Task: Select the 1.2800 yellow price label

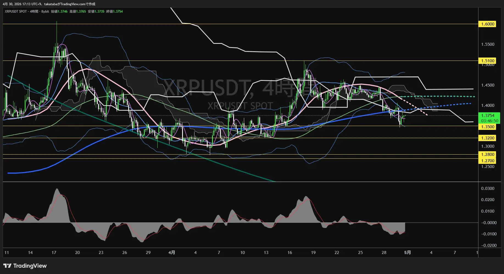Action: coord(488,155)
